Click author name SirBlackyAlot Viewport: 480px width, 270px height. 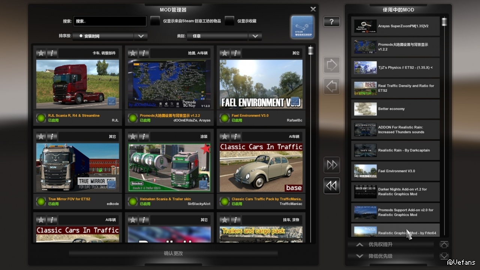[x=199, y=204]
